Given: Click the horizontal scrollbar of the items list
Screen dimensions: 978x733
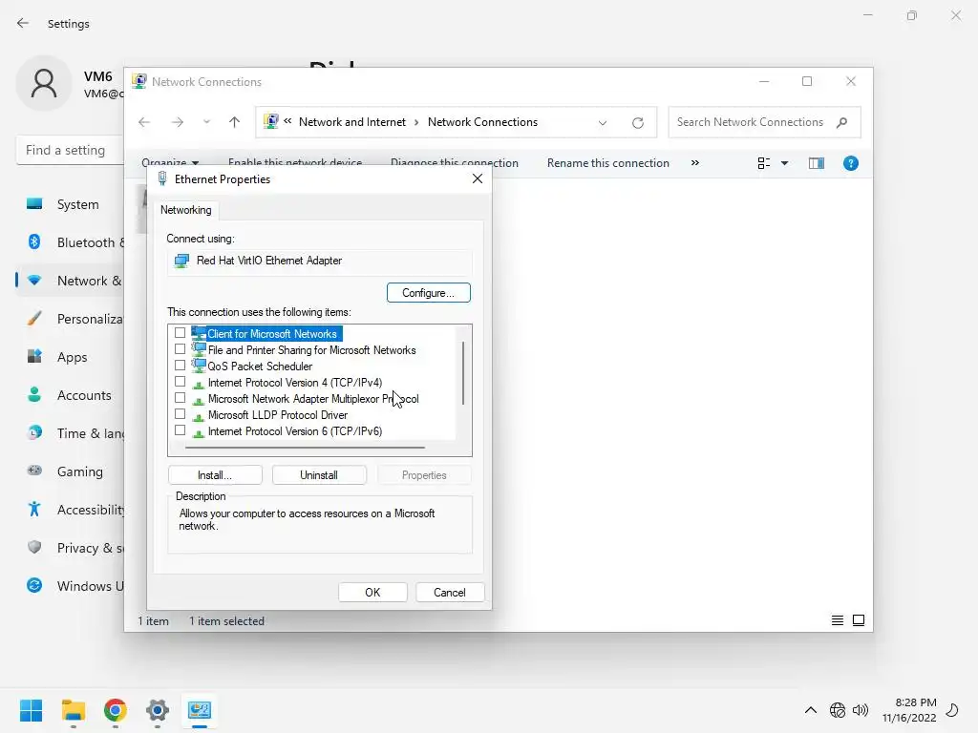Looking at the screenshot, I should click(306, 447).
